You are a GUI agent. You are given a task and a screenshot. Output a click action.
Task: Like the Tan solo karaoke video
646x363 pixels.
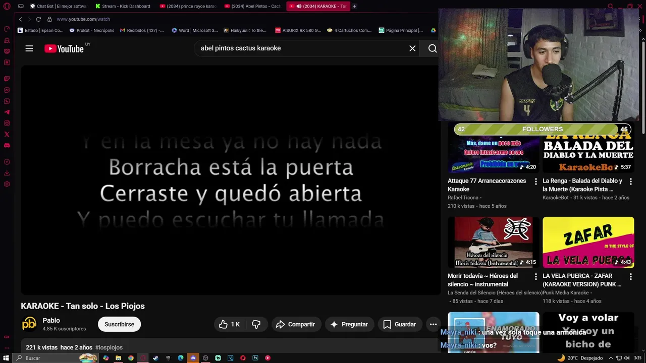click(x=229, y=324)
